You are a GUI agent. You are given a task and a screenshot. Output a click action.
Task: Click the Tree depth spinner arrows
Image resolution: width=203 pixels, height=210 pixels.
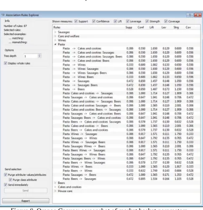coord(40,56)
